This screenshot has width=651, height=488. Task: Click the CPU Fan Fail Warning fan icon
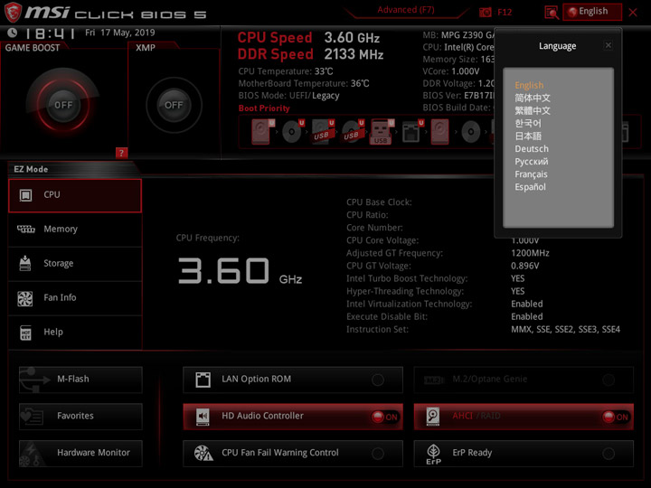(203, 453)
